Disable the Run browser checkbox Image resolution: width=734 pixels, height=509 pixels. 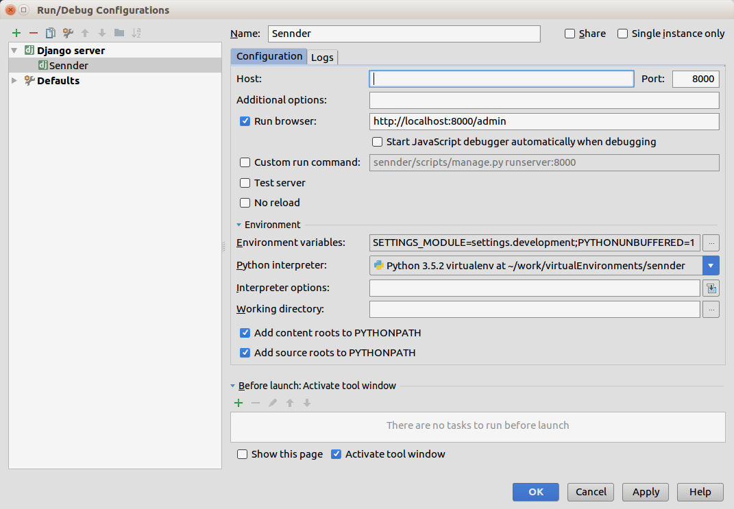[245, 121]
